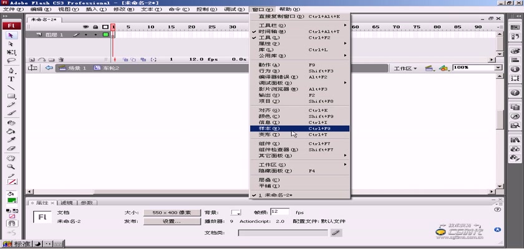Select the Paint Bucket tool
This screenshot has height=249, width=524.
tap(11, 131)
